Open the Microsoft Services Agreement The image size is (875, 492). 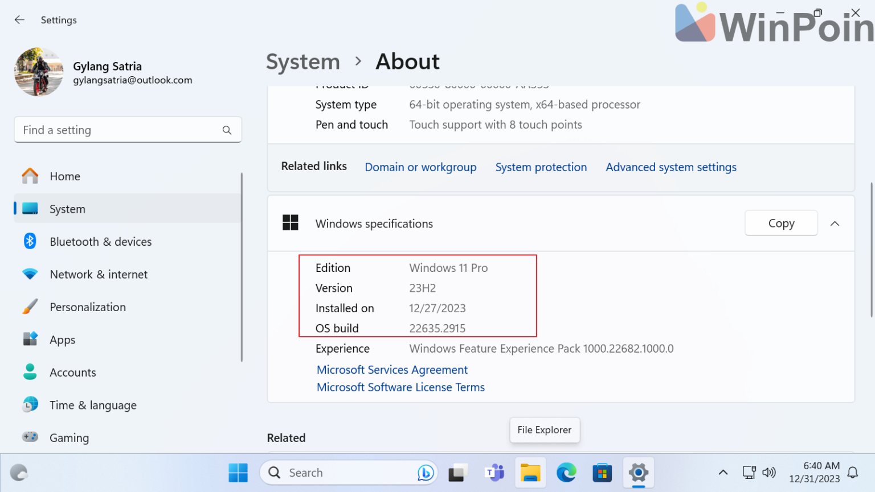[x=392, y=369]
